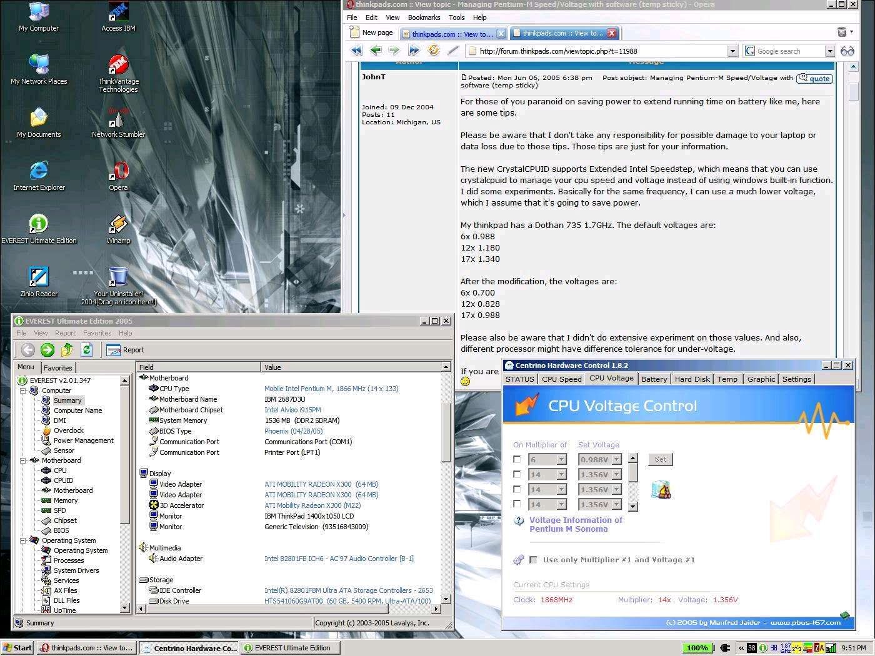This screenshot has width=875, height=656.
Task: Open Opera's address bar history dropdown
Action: pyautogui.click(x=732, y=51)
